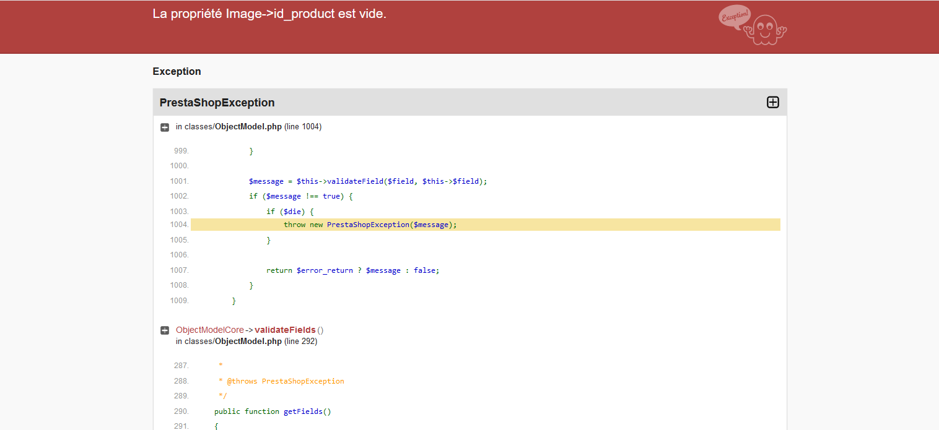Click the "Exception!" speech bubble icon
Screen dimensions: 939x430
pos(735,15)
